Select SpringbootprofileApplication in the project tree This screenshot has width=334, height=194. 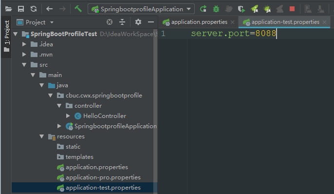pos(115,126)
